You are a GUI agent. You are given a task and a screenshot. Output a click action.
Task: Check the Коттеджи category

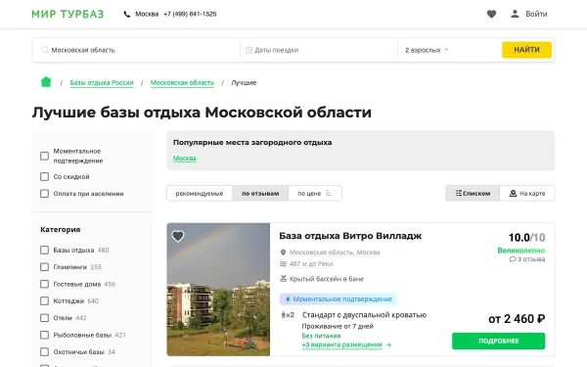(45, 300)
